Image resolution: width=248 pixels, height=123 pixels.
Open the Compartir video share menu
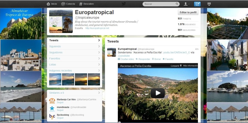(176, 66)
